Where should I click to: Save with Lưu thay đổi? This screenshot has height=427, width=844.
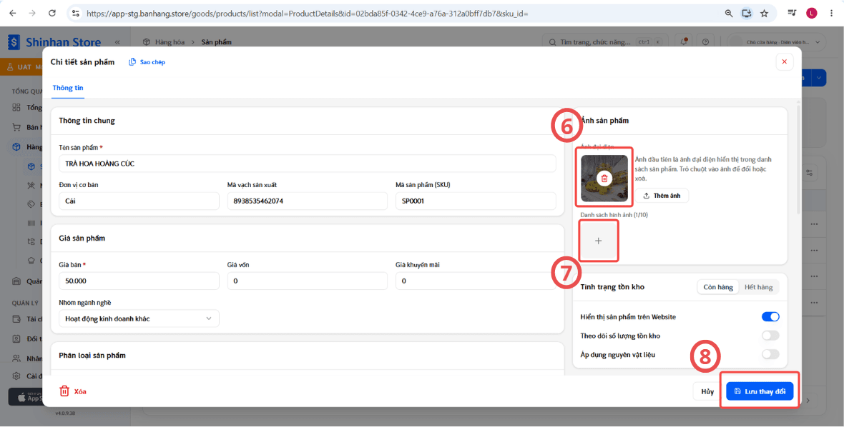click(x=760, y=391)
